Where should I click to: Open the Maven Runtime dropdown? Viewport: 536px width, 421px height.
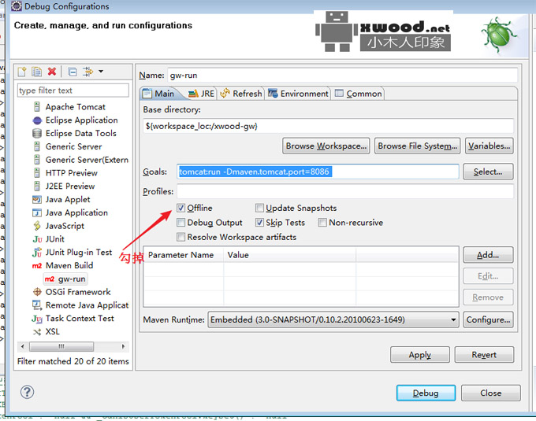click(x=333, y=319)
